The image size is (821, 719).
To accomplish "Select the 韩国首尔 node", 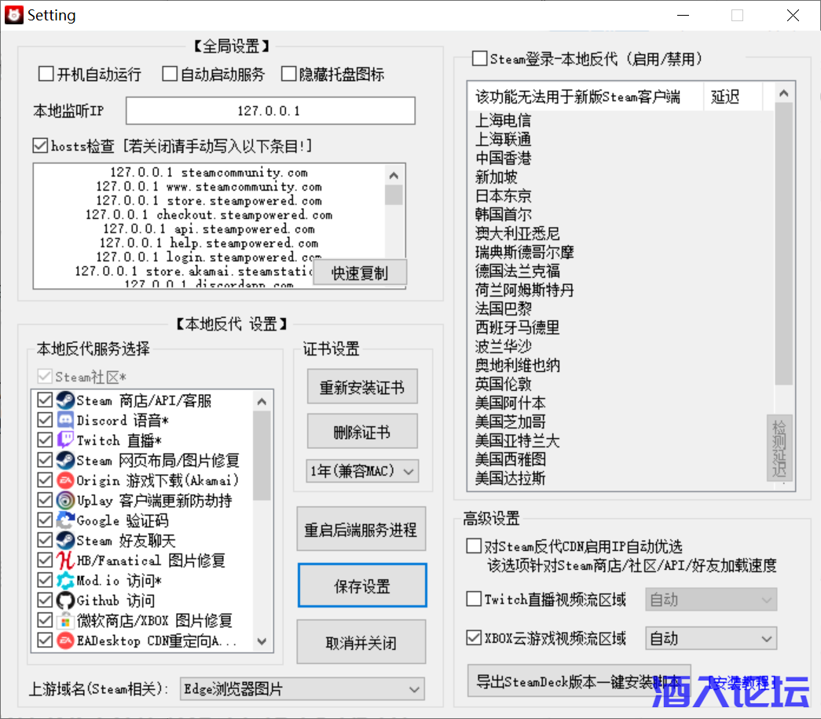I will click(x=503, y=214).
